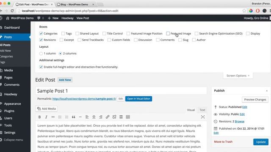
Task: Bookmark this page with the star
Action: pyautogui.click(x=244, y=11)
